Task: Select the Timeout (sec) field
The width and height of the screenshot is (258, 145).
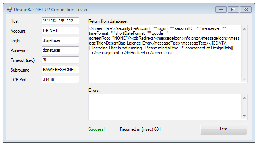Action: coord(60,60)
